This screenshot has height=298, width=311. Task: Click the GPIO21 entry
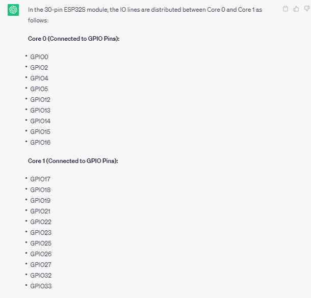point(40,211)
